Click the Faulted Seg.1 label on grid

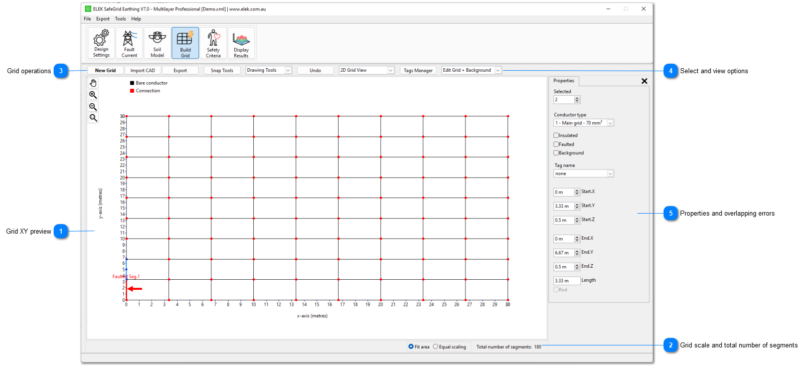click(x=126, y=277)
